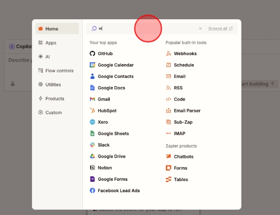Click the Sub-Zap icon
The height and width of the screenshot is (215, 280).
[x=168, y=122]
